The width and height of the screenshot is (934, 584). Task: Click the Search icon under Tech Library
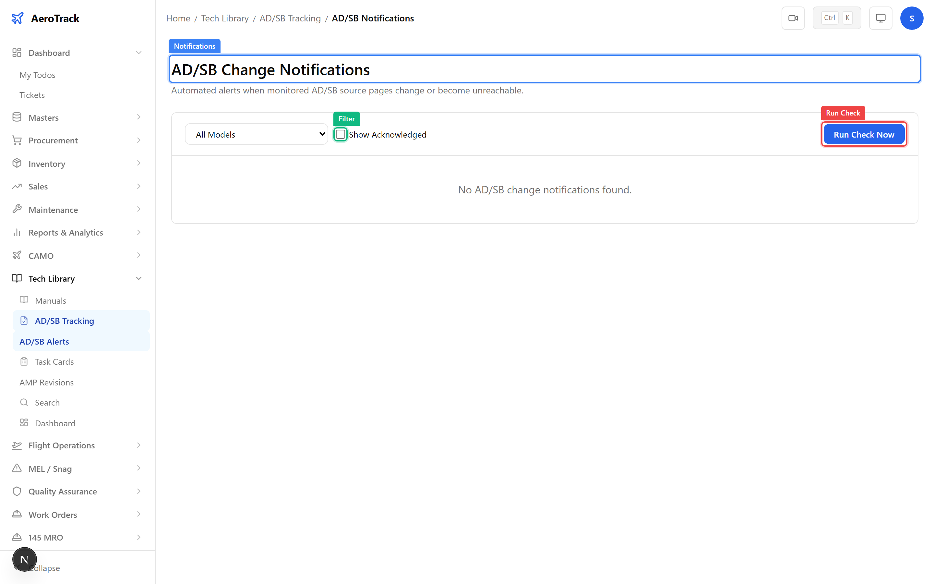click(24, 402)
